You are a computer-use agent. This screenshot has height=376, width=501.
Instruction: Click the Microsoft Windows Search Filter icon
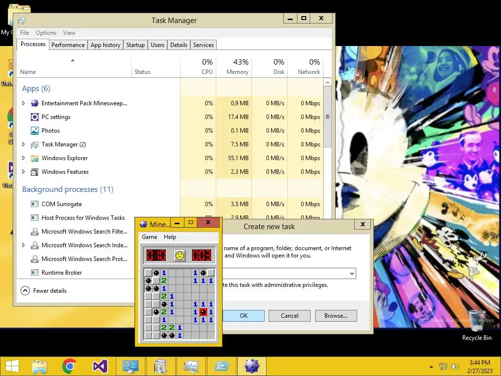35,232
